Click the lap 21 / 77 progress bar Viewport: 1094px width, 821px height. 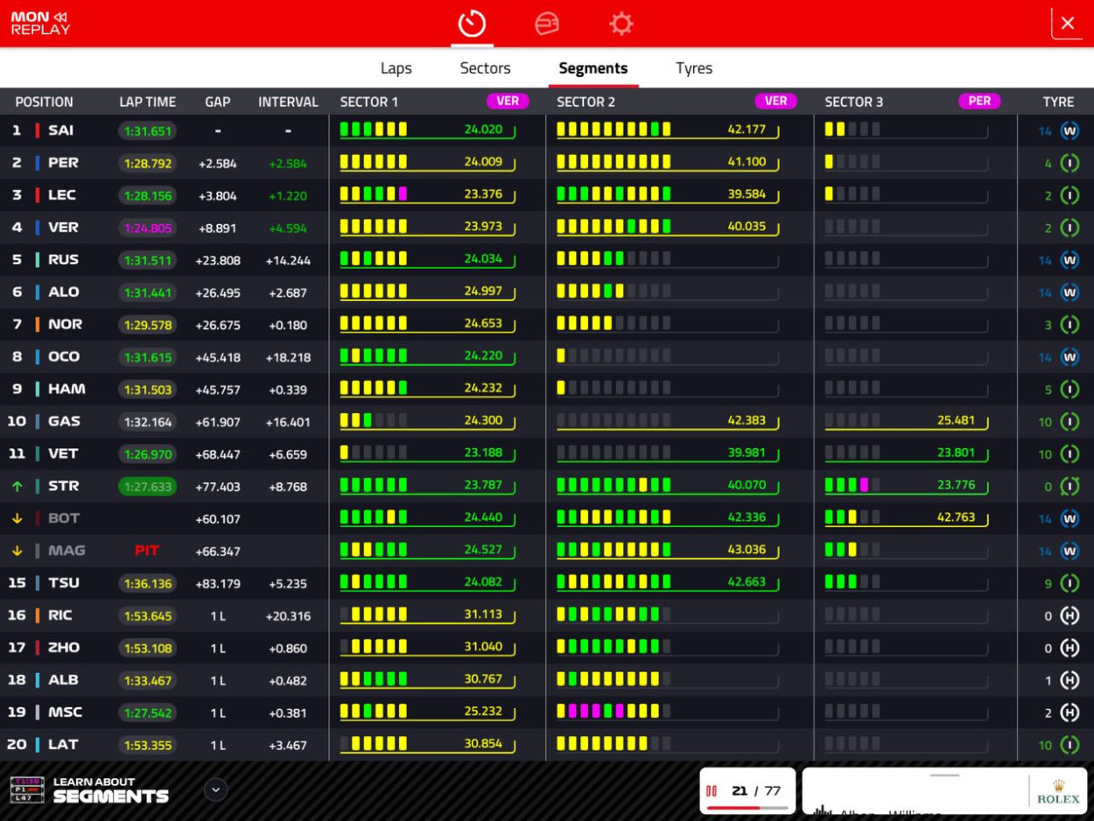747,808
